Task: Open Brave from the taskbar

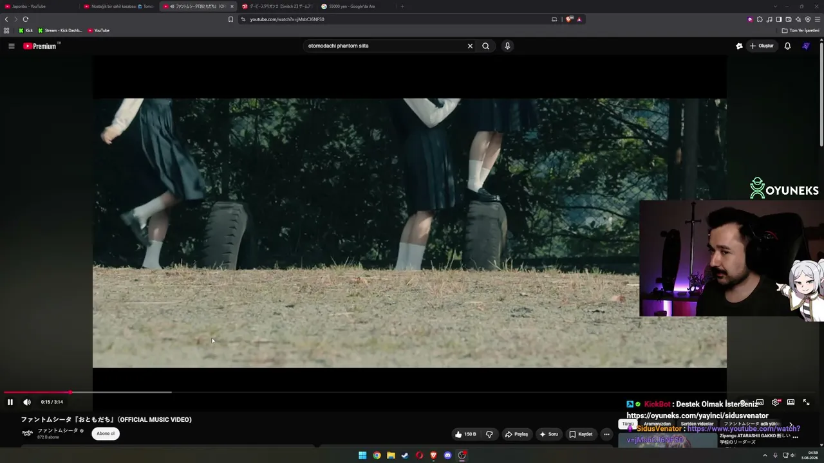Action: click(433, 455)
